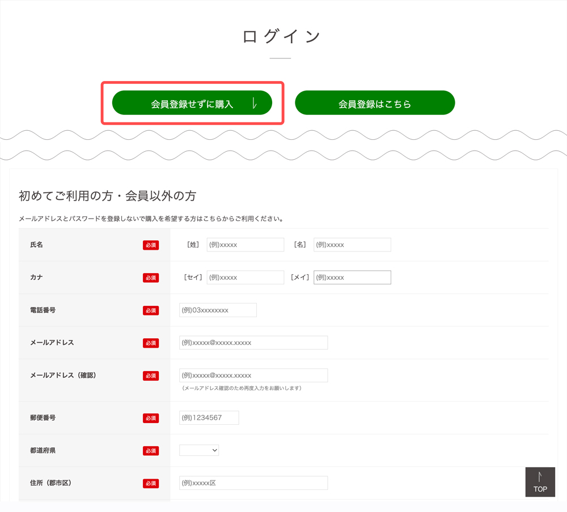Viewport: 567px width, 512px height.
Task: Click the down arrow icon on guest purchase button
Action: (x=255, y=104)
